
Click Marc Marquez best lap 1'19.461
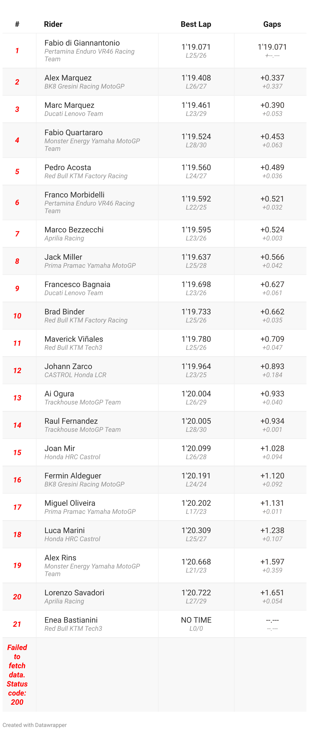(196, 105)
